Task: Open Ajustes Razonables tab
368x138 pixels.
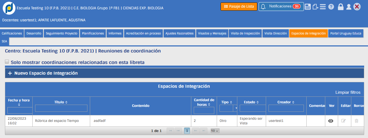Action: click(x=179, y=33)
